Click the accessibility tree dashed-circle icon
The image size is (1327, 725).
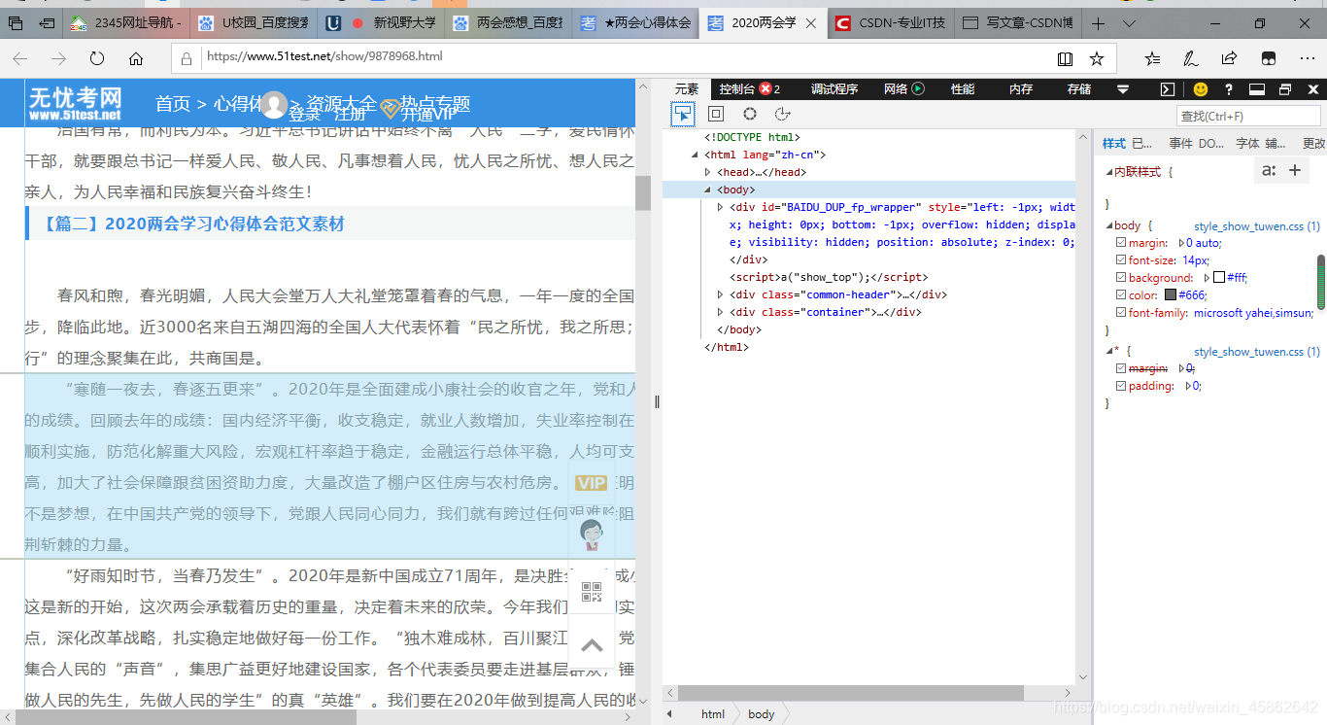click(x=783, y=115)
